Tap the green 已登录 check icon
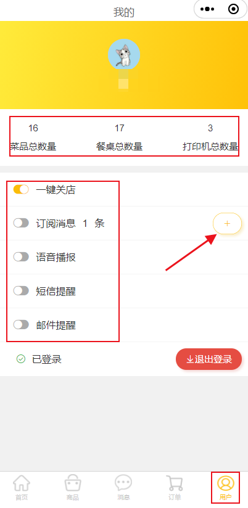 point(21,359)
